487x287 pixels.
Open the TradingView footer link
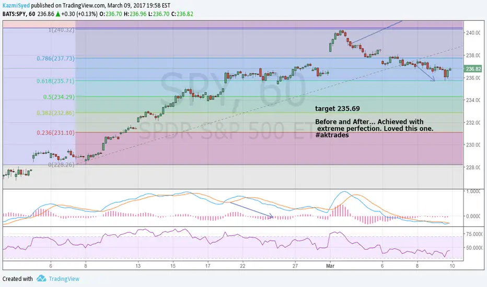[64, 279]
